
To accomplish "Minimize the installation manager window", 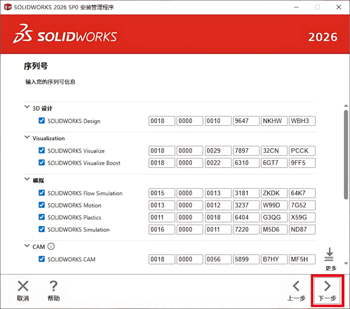I will click(296, 7).
